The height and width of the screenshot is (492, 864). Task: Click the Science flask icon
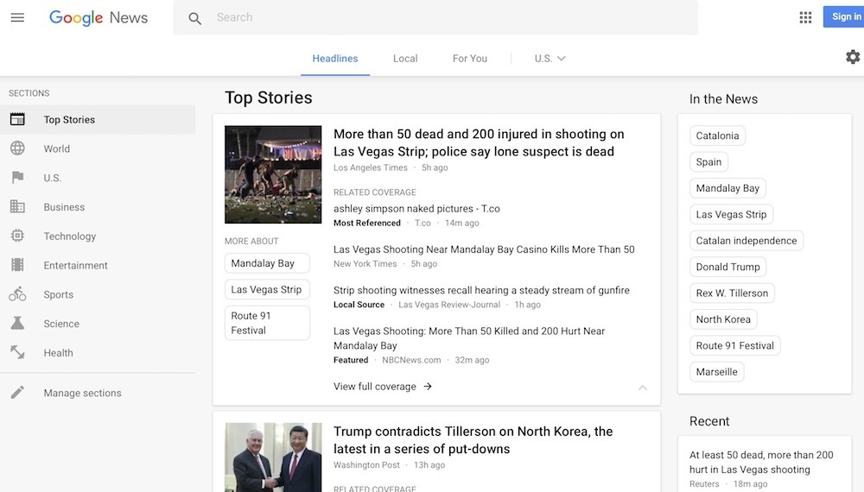click(x=17, y=323)
